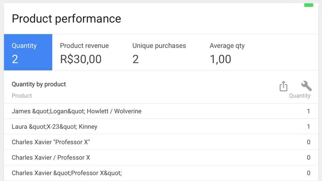Click the Quantity by product heading

click(39, 84)
